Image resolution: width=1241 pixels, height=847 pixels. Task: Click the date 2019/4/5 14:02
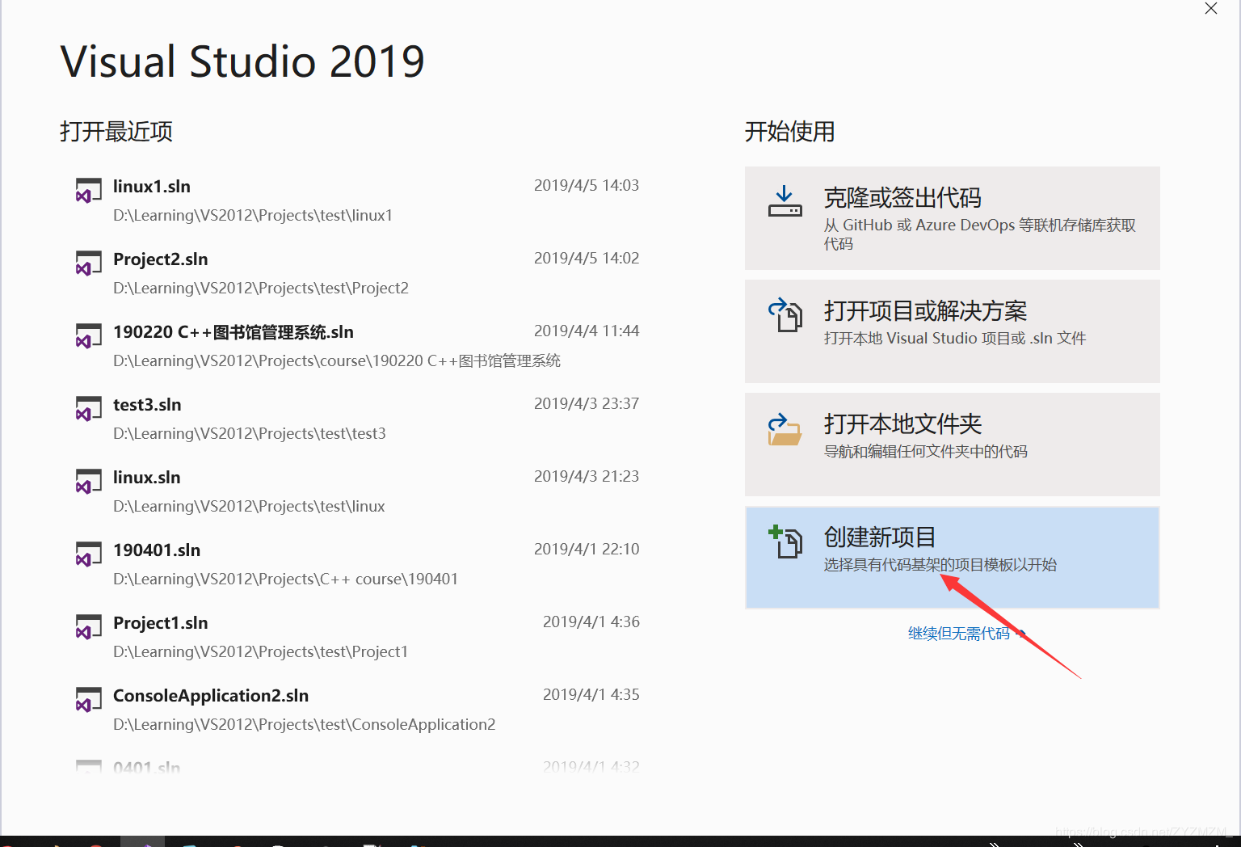587,259
